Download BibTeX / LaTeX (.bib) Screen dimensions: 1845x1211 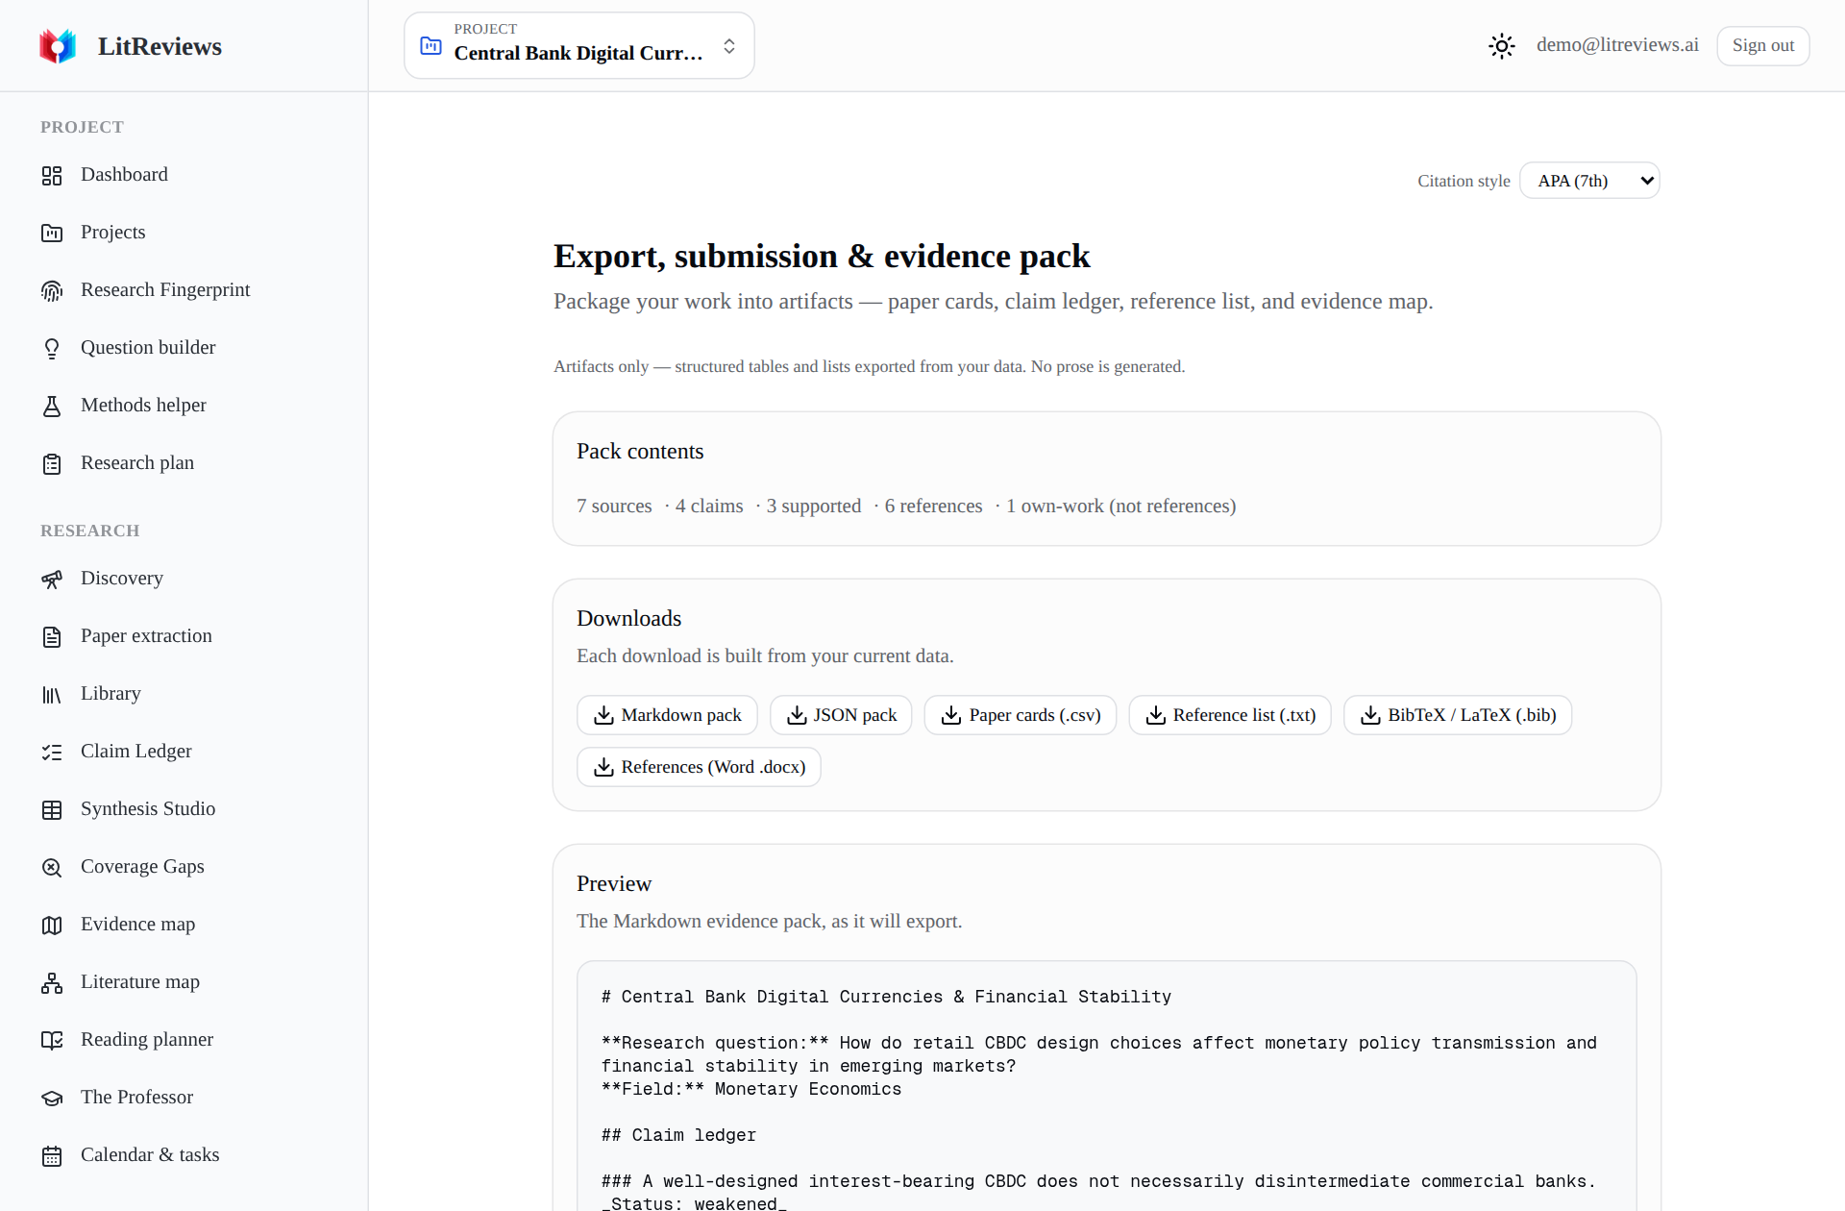[x=1458, y=715]
